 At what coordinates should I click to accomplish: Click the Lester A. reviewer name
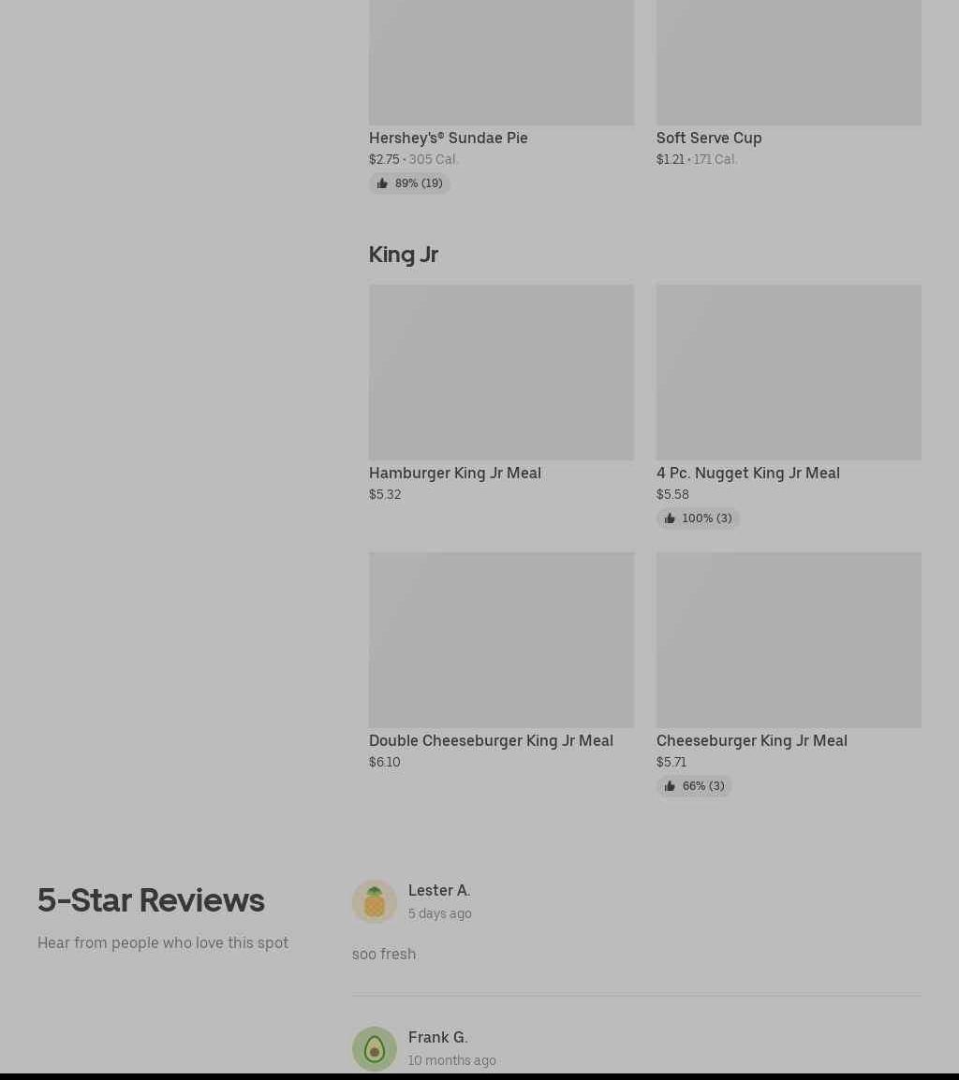pos(439,890)
